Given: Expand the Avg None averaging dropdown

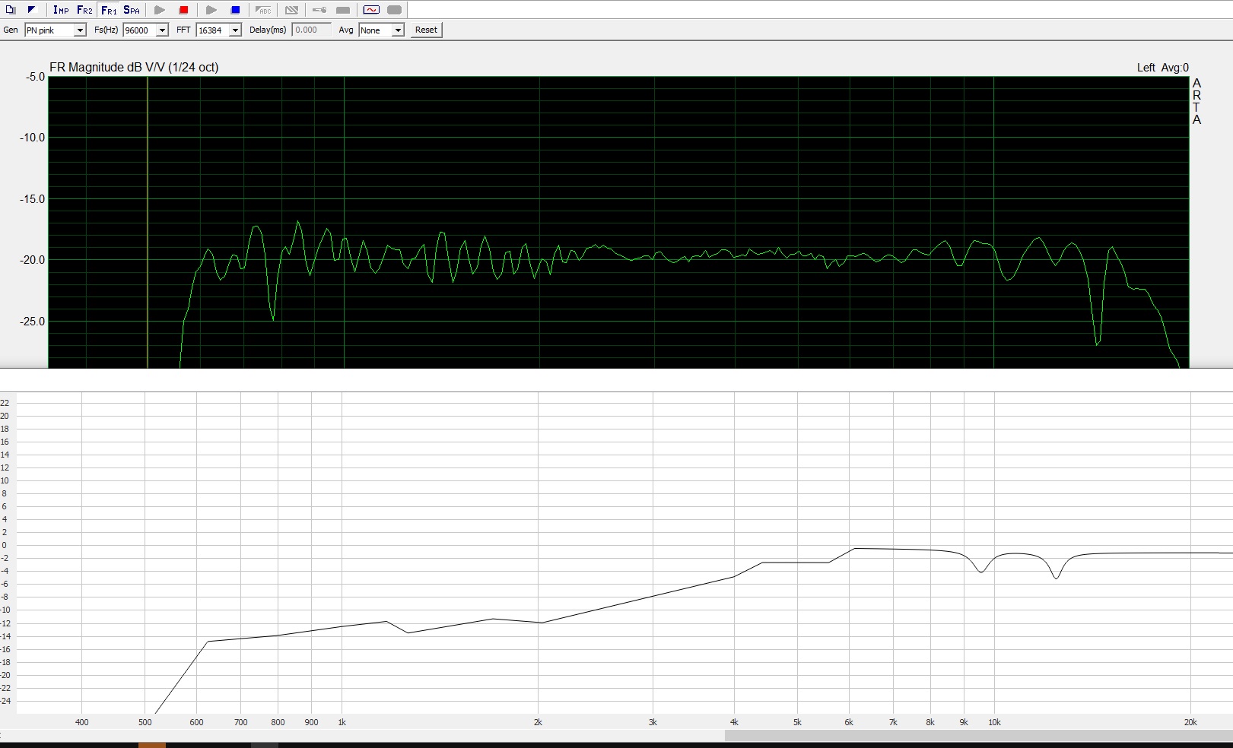Looking at the screenshot, I should (x=397, y=30).
